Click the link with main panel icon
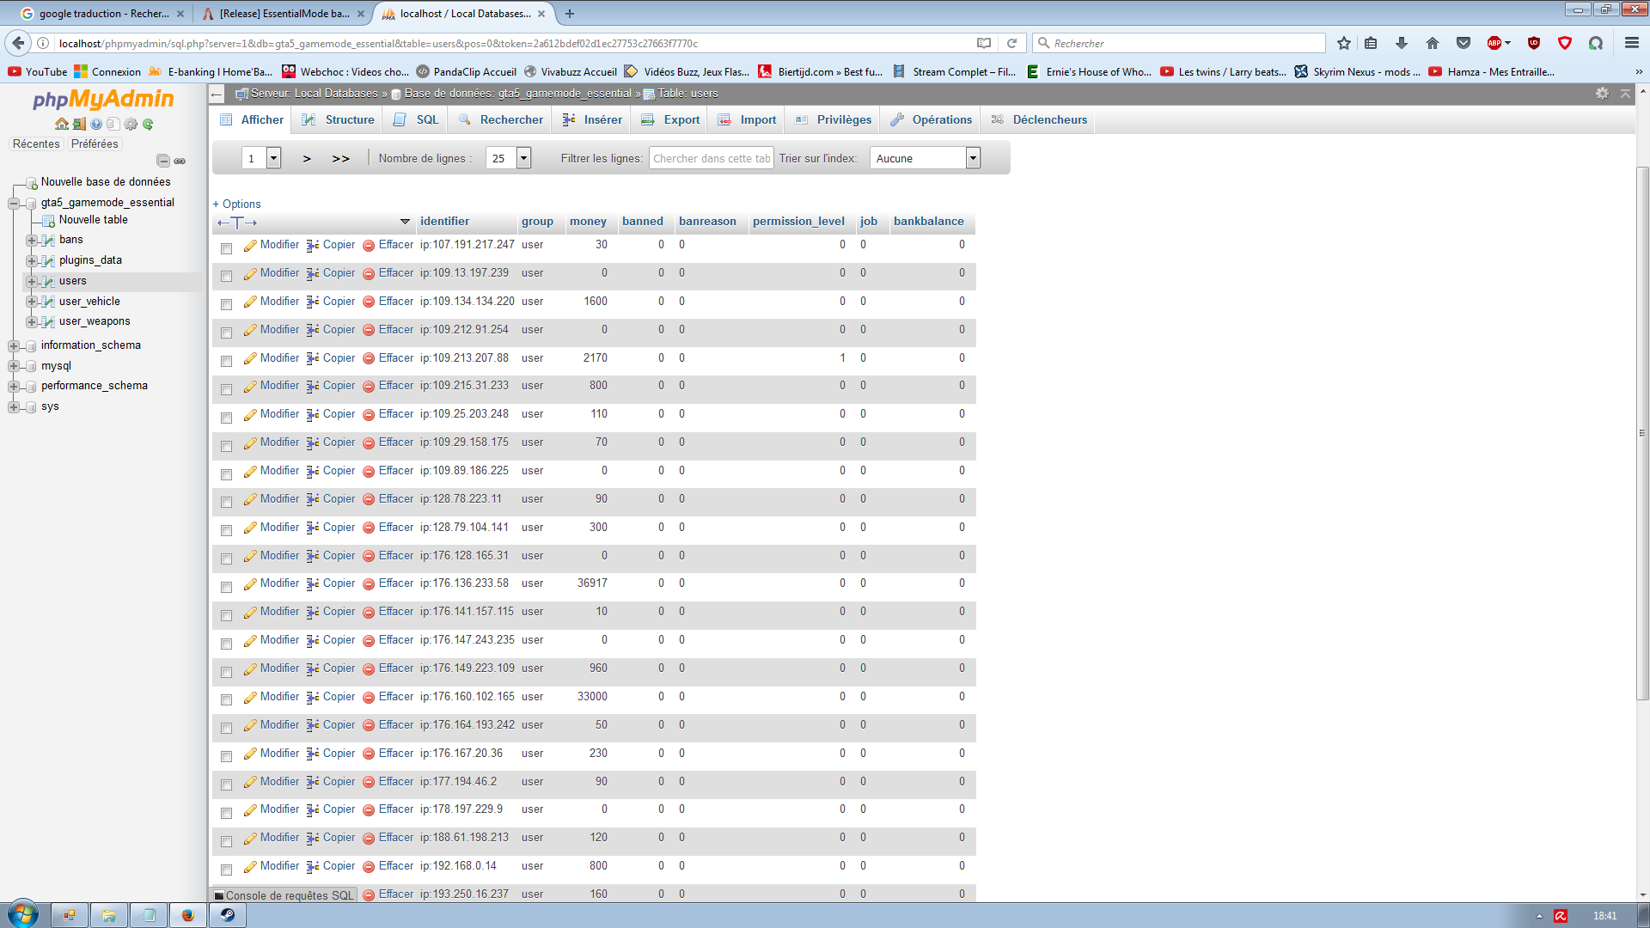Viewport: 1650px width, 928px height. point(180,161)
